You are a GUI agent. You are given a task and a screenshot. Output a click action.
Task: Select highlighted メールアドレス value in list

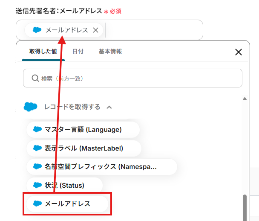(67, 204)
